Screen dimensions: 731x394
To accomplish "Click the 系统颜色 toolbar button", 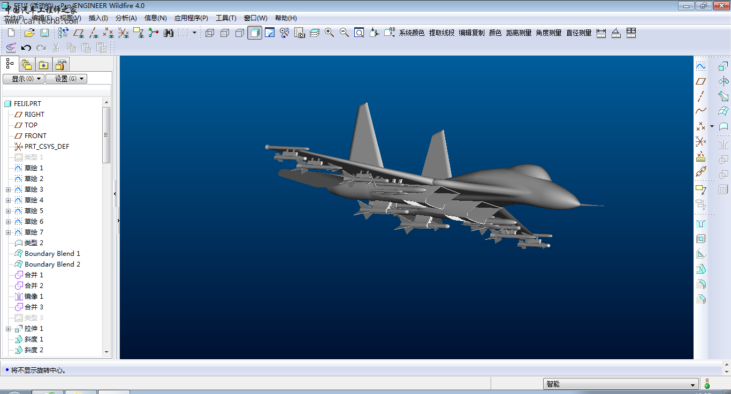I will (412, 33).
